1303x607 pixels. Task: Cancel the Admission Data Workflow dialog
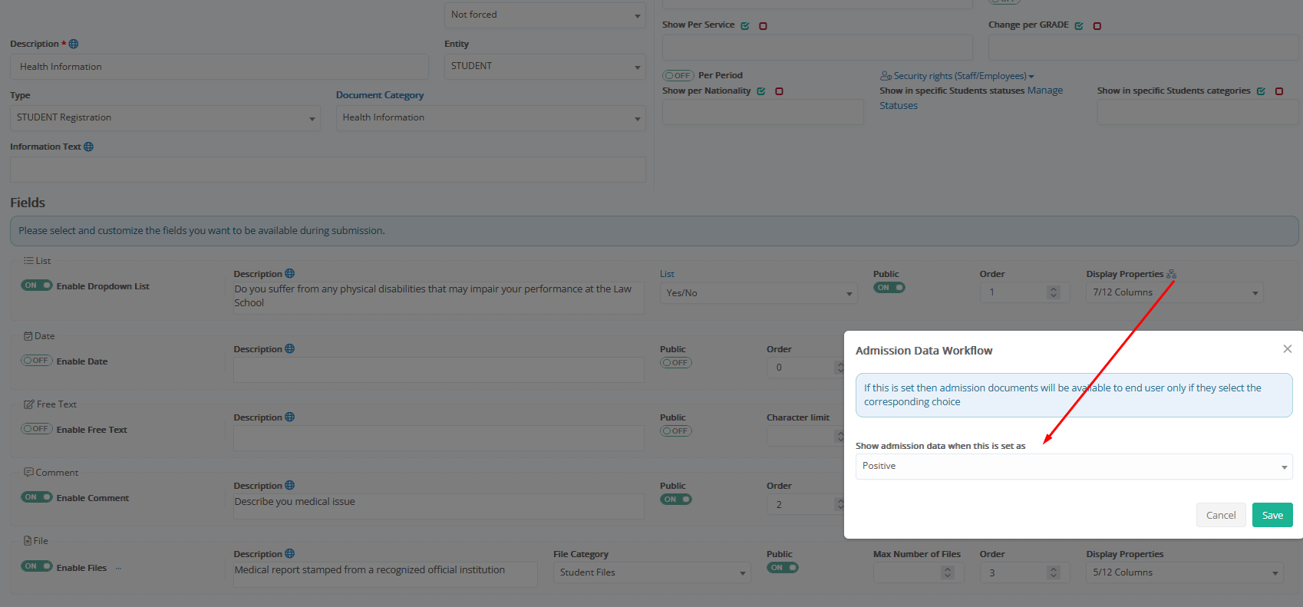[x=1220, y=515]
